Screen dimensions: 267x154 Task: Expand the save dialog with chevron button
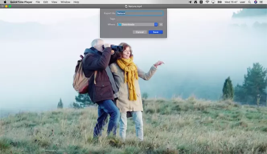tap(161, 24)
